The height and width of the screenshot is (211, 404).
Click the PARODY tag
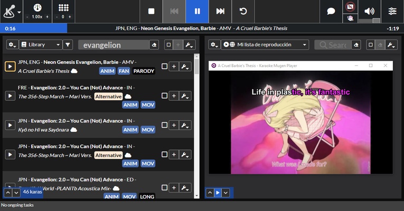[144, 71]
